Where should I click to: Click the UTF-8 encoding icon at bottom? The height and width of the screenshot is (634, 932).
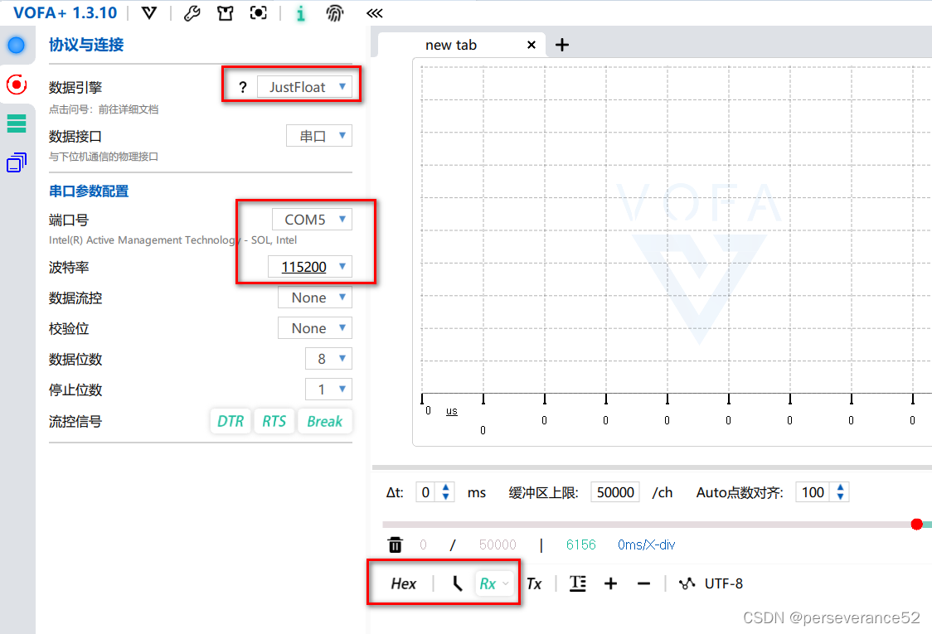point(687,583)
